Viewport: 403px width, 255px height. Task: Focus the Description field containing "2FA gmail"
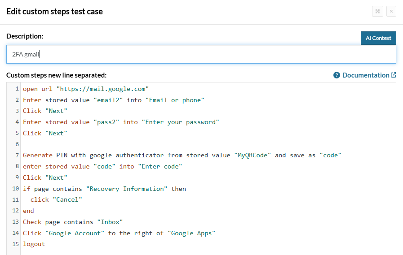point(201,54)
